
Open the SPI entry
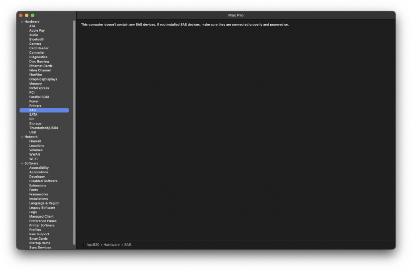click(x=32, y=119)
